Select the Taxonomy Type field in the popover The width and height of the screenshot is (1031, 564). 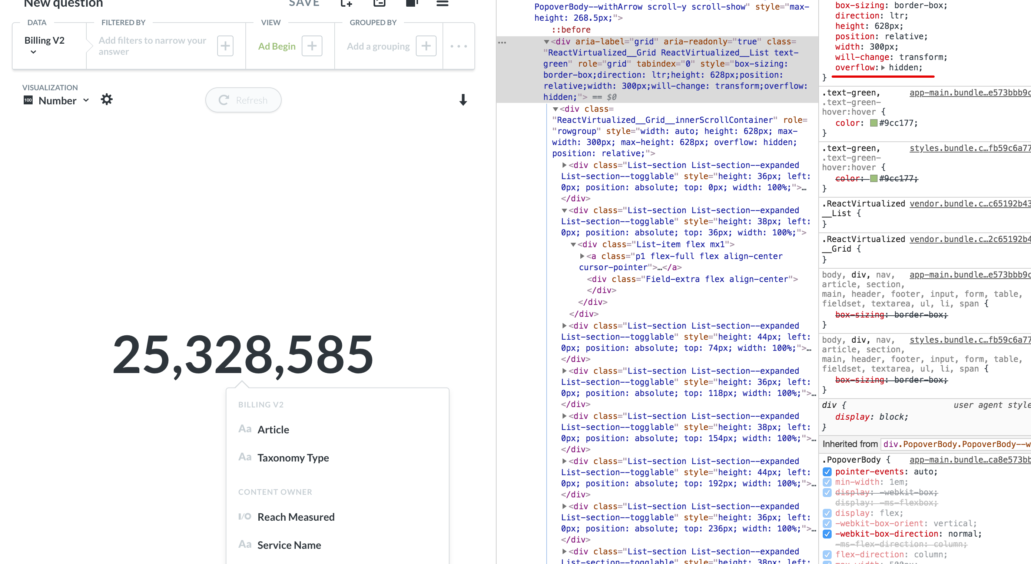coord(294,458)
